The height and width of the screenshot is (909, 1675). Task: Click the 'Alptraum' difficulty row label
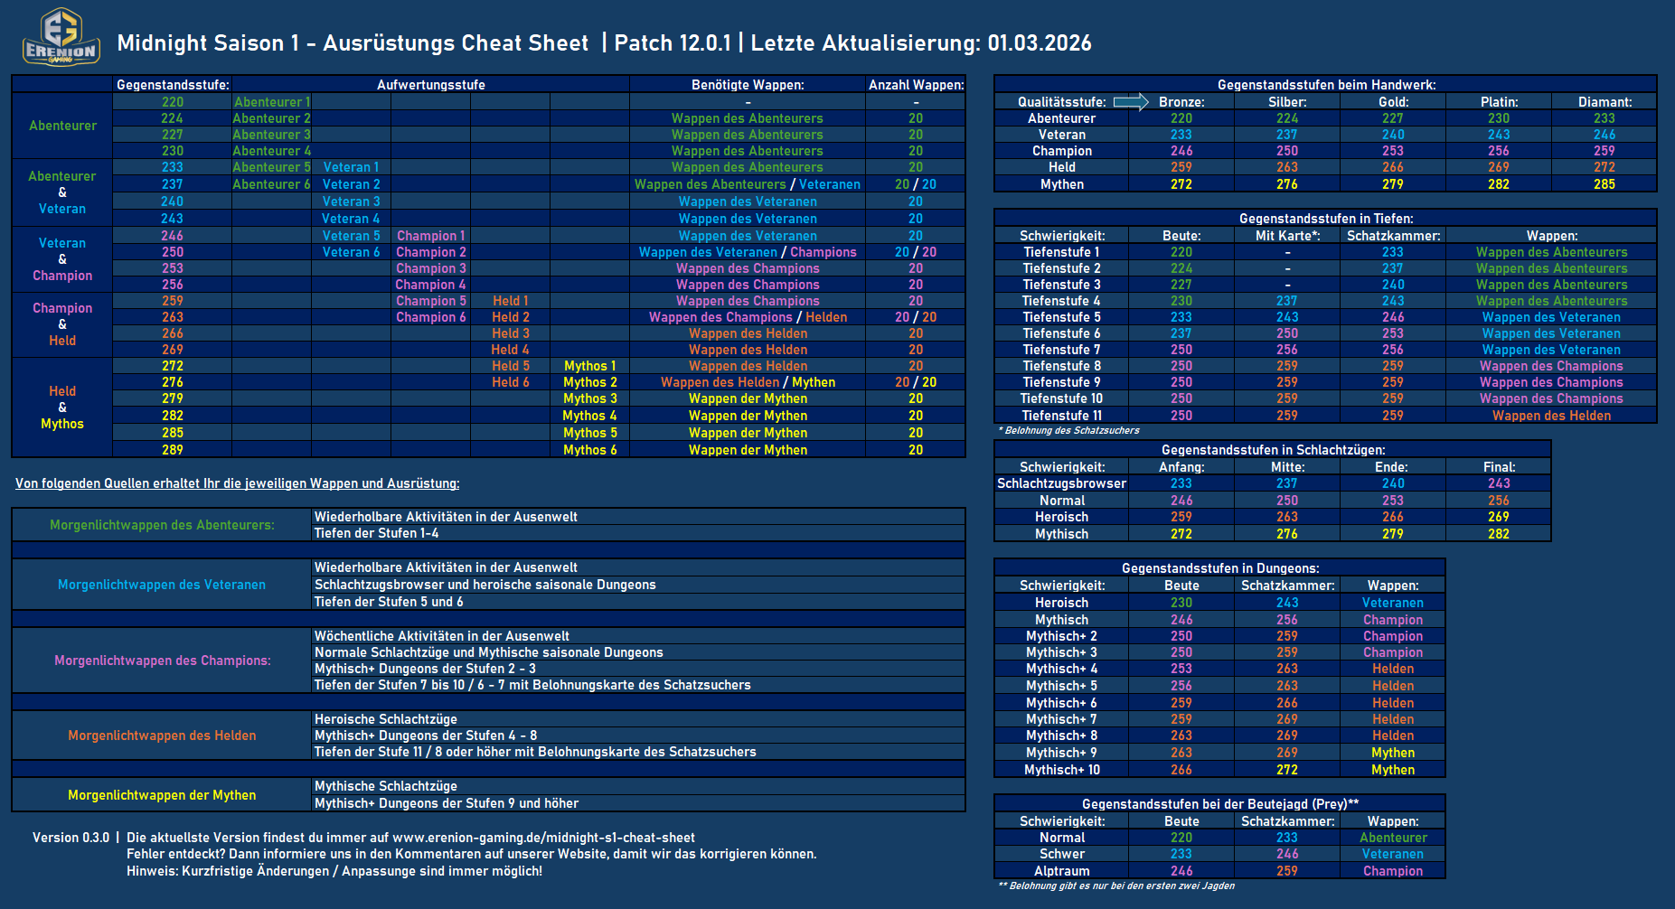point(1061,871)
